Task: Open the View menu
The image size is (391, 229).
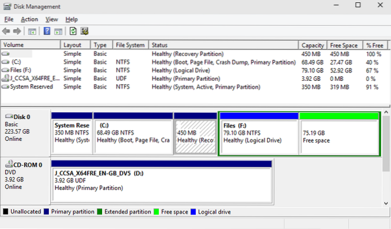Action: click(52, 19)
